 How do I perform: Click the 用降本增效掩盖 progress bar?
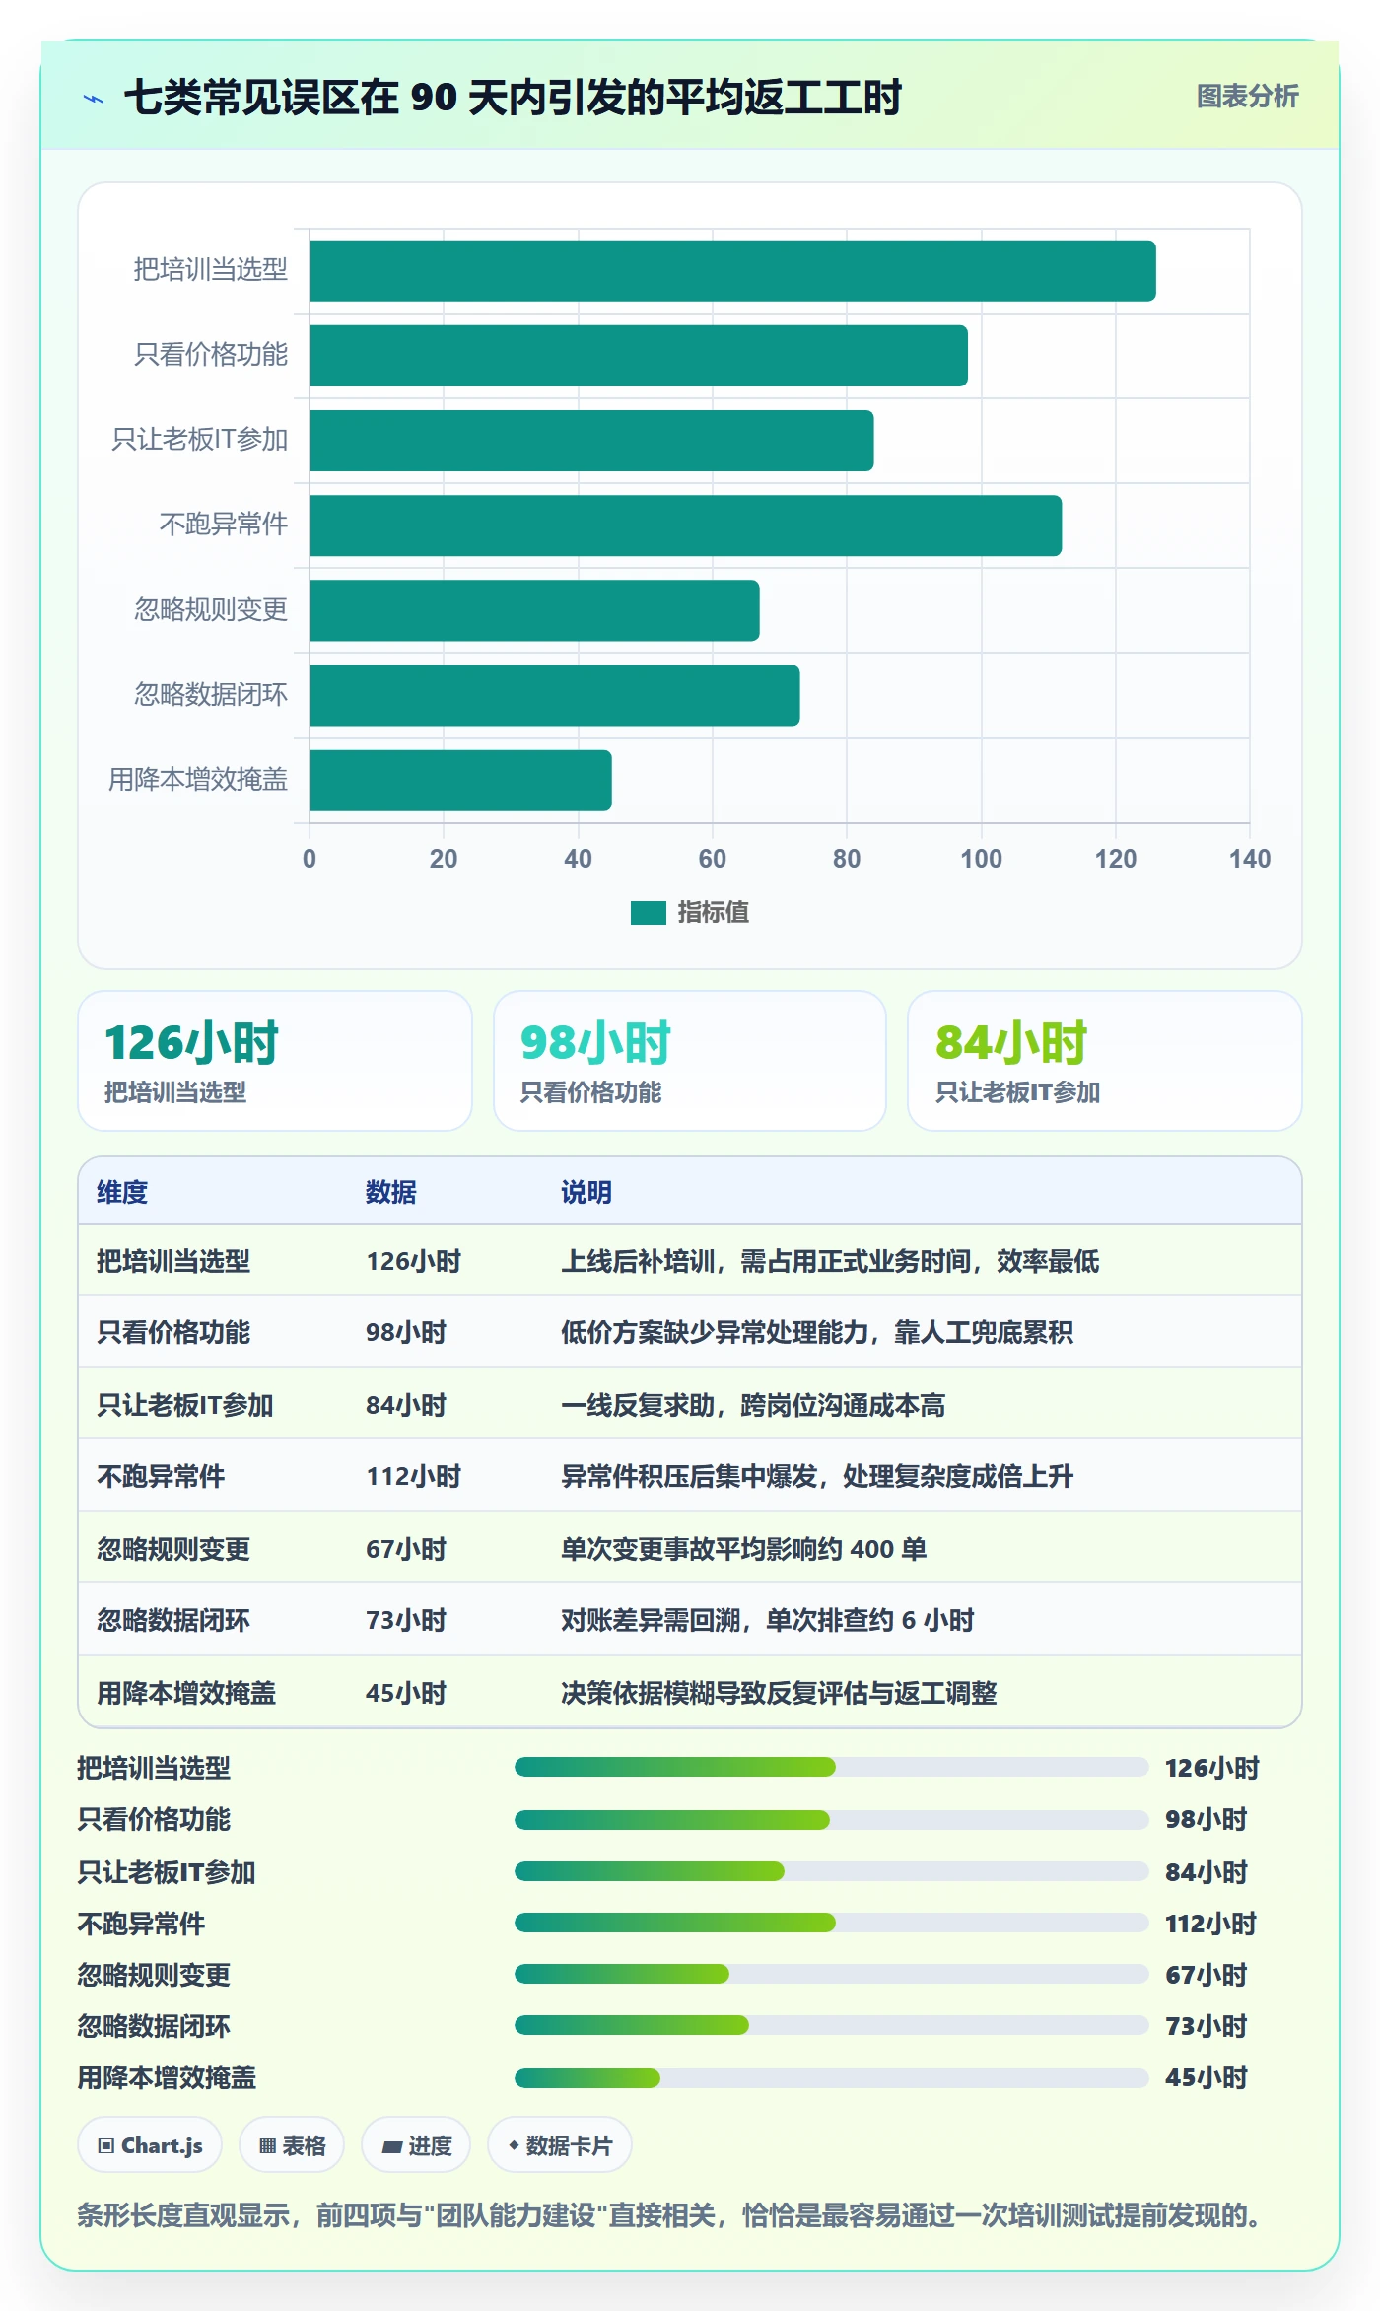click(x=832, y=2078)
